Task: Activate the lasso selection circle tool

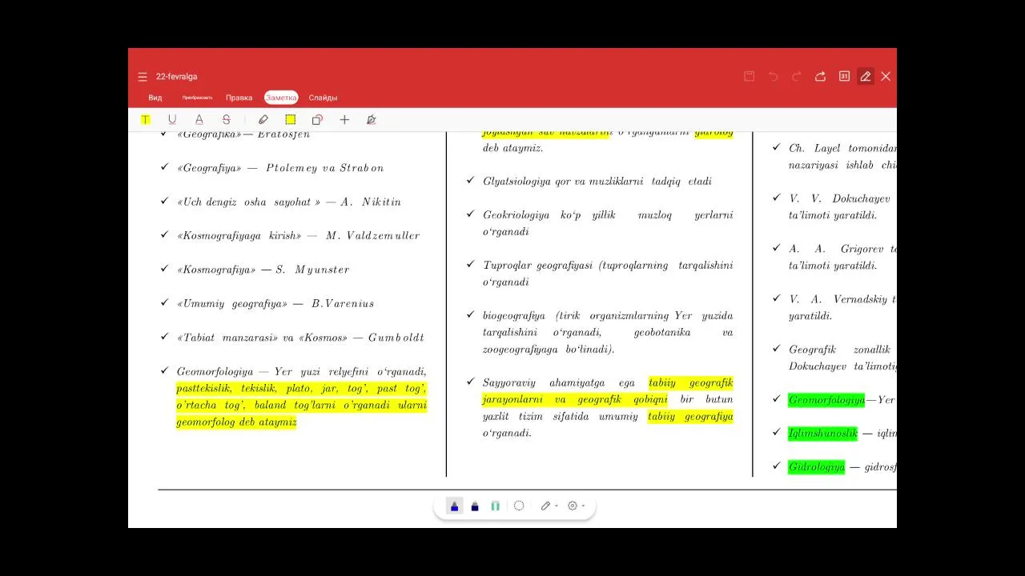Action: pos(519,506)
